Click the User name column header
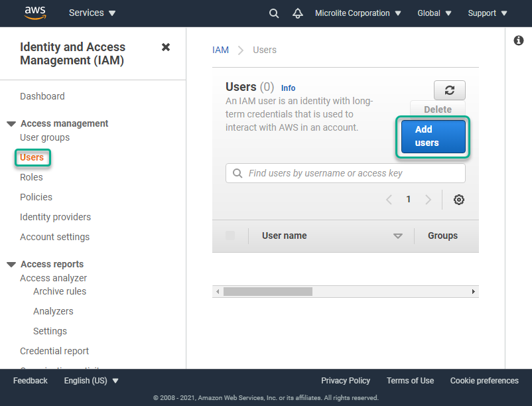The height and width of the screenshot is (406, 532). 285,236
